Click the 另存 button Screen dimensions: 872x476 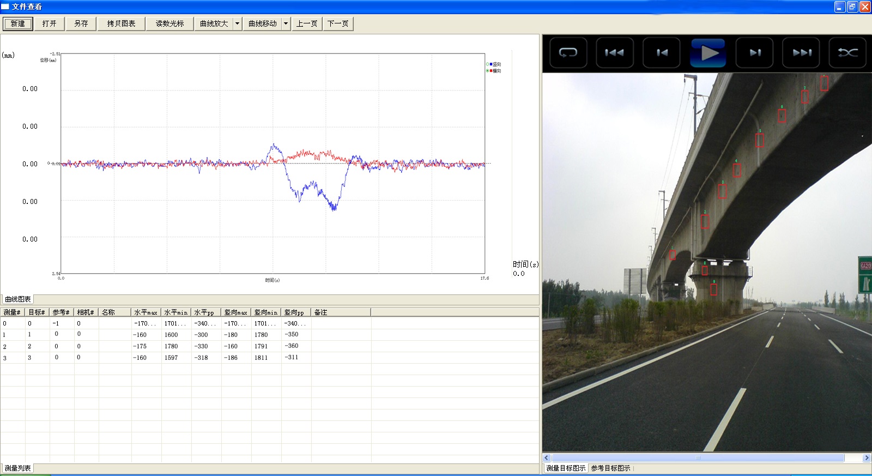click(81, 23)
